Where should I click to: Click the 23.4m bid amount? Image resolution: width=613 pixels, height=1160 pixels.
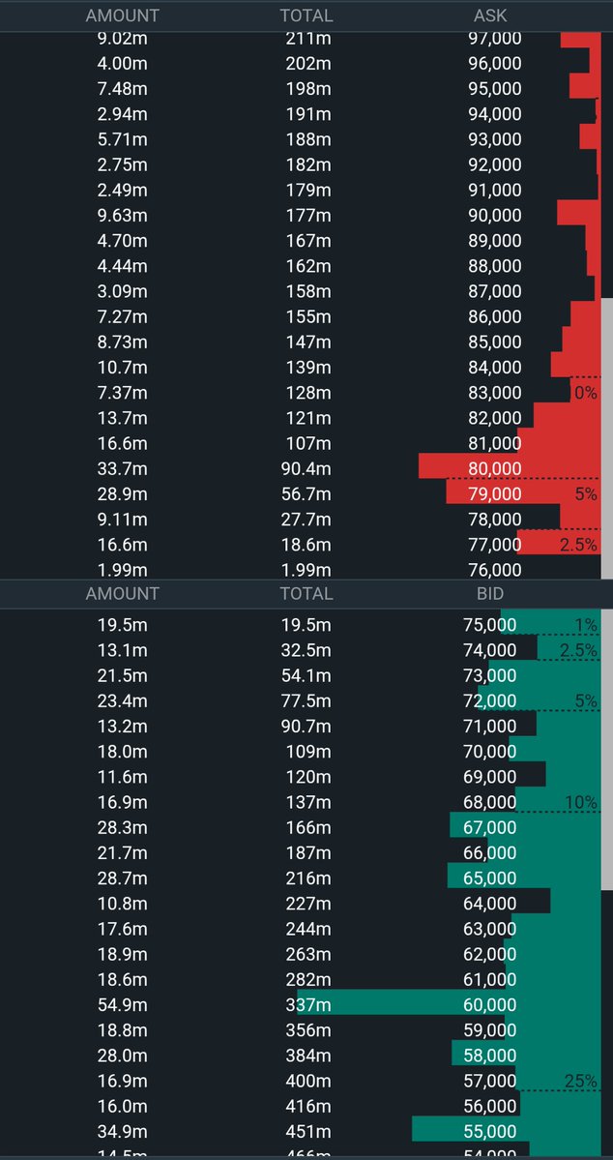pos(123,700)
